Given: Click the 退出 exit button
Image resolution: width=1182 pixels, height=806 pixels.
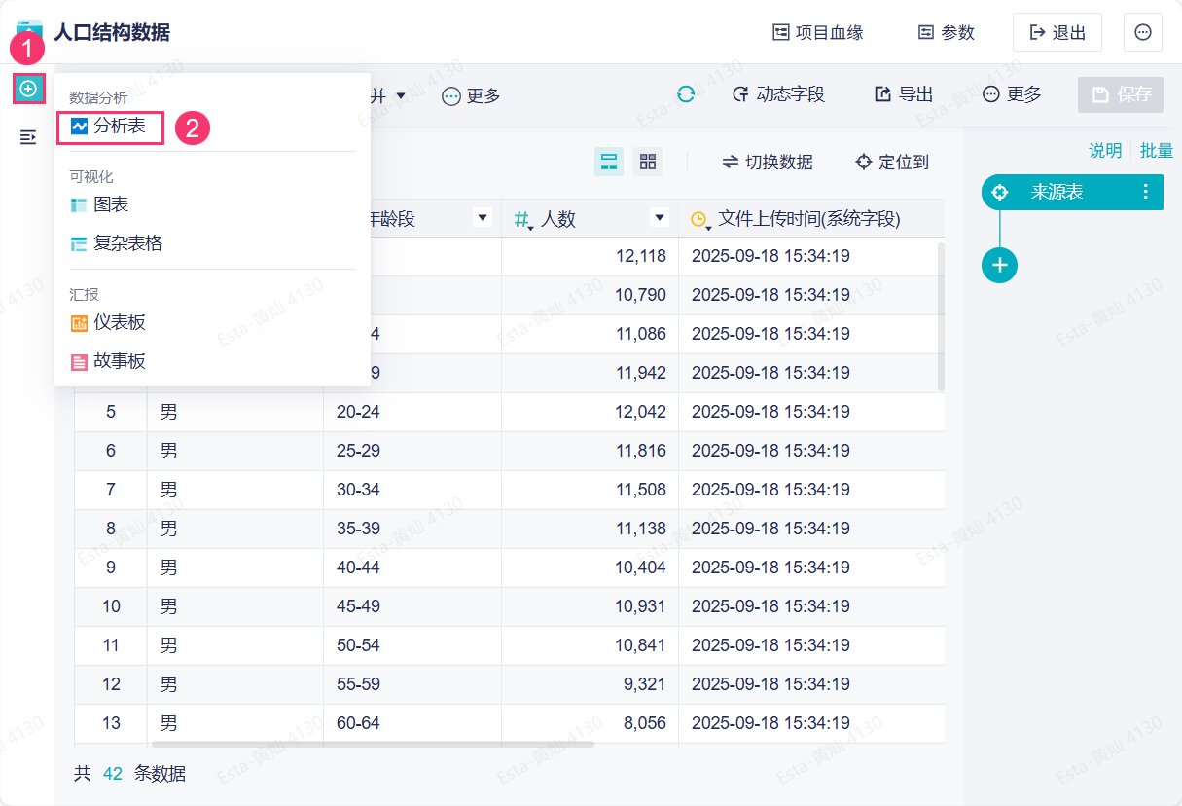Looking at the screenshot, I should click(1057, 32).
